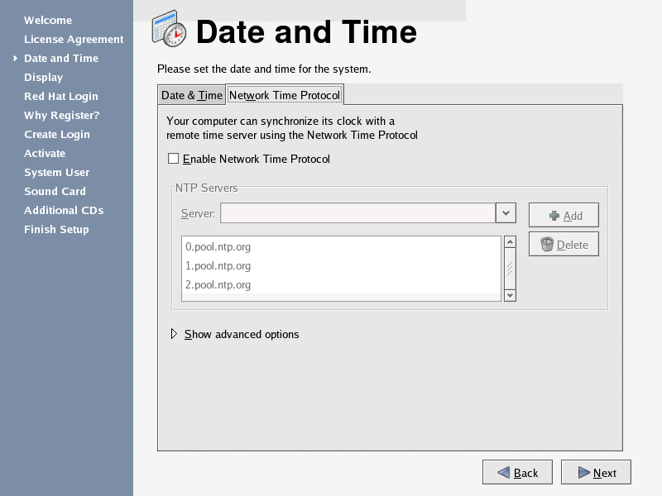Click the arrow icon on the Next button
Image resolution: width=662 pixels, height=496 pixels.
583,473
